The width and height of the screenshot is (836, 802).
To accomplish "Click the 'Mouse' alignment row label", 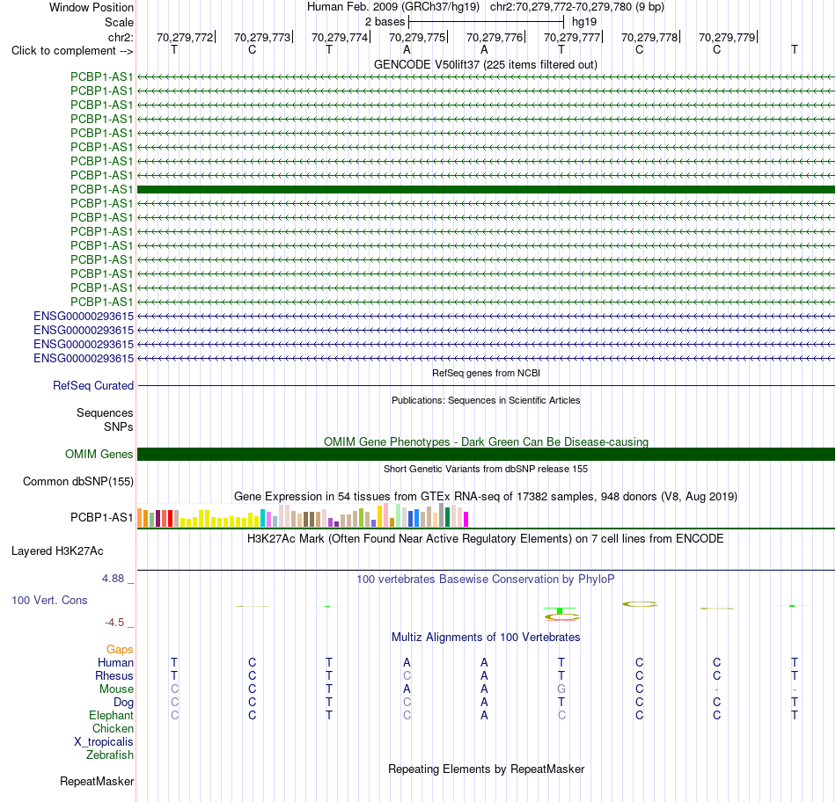I will 116,689.
